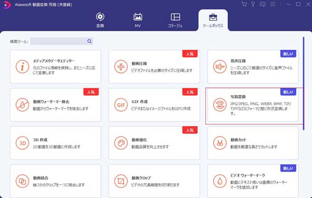Click the shopping cart purchase icon
312x198 pixels.
(244, 4)
